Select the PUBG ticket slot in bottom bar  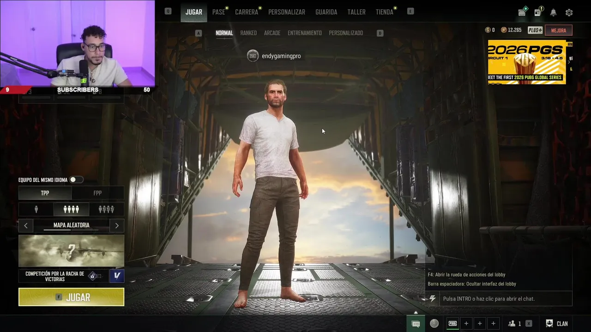pos(452,324)
